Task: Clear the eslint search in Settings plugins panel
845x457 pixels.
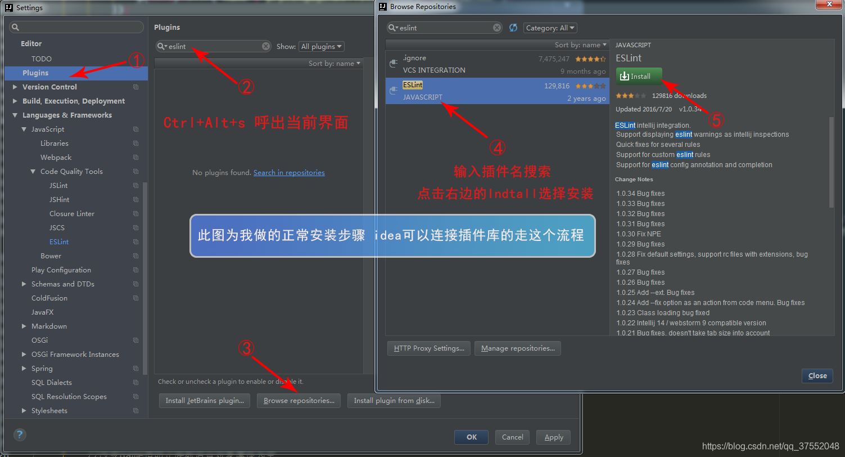Action: click(x=266, y=46)
